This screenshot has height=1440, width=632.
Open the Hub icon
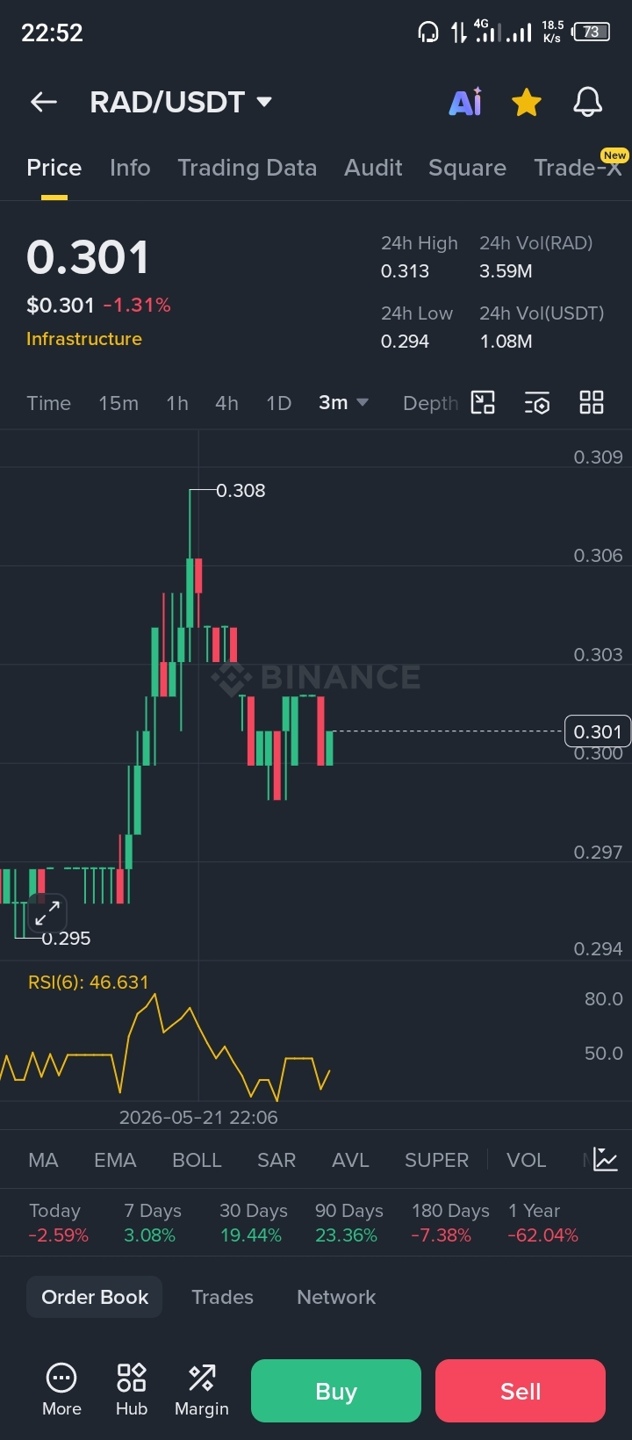(132, 1390)
